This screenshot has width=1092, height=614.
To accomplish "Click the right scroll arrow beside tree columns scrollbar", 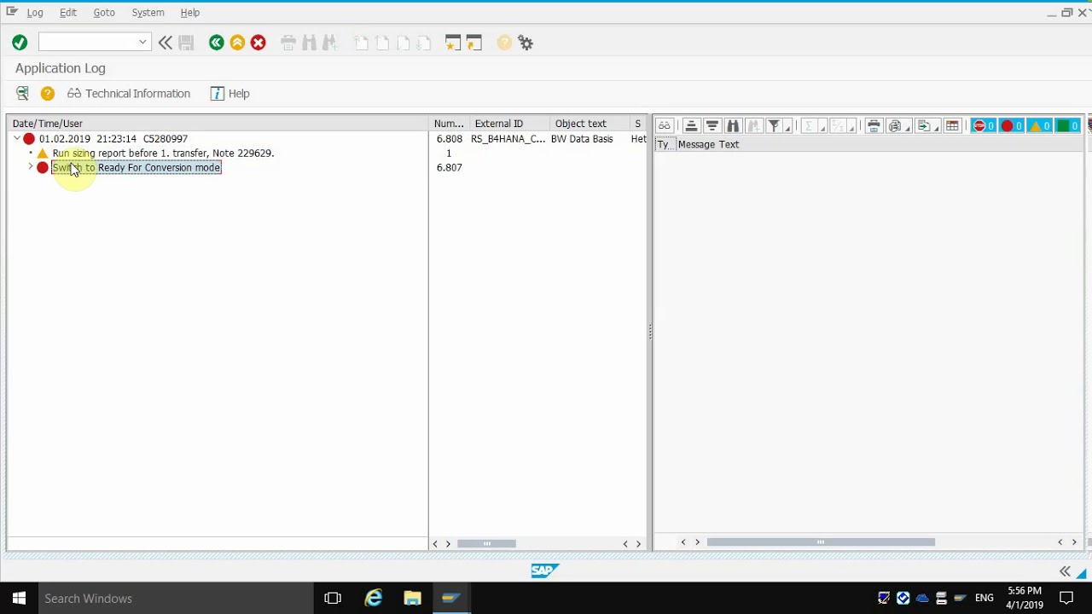I will [x=638, y=543].
